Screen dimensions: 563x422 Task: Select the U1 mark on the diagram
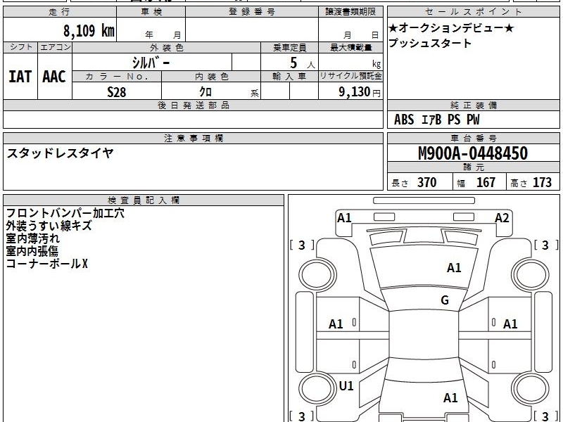click(346, 386)
